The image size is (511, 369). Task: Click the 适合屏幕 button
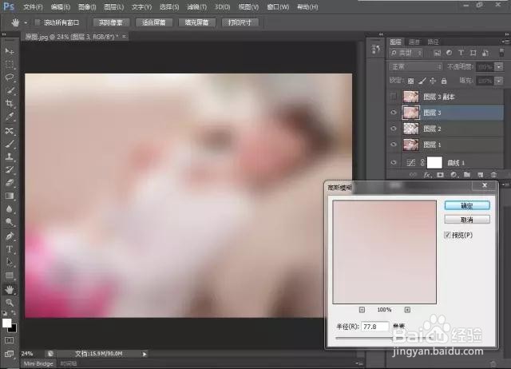coord(154,22)
